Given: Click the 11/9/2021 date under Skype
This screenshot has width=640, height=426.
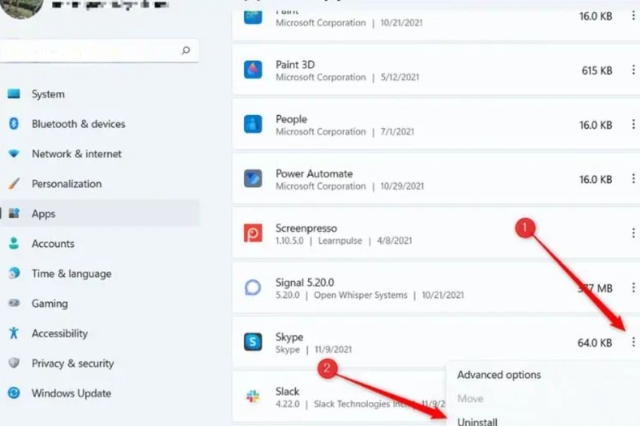Looking at the screenshot, I should [333, 350].
